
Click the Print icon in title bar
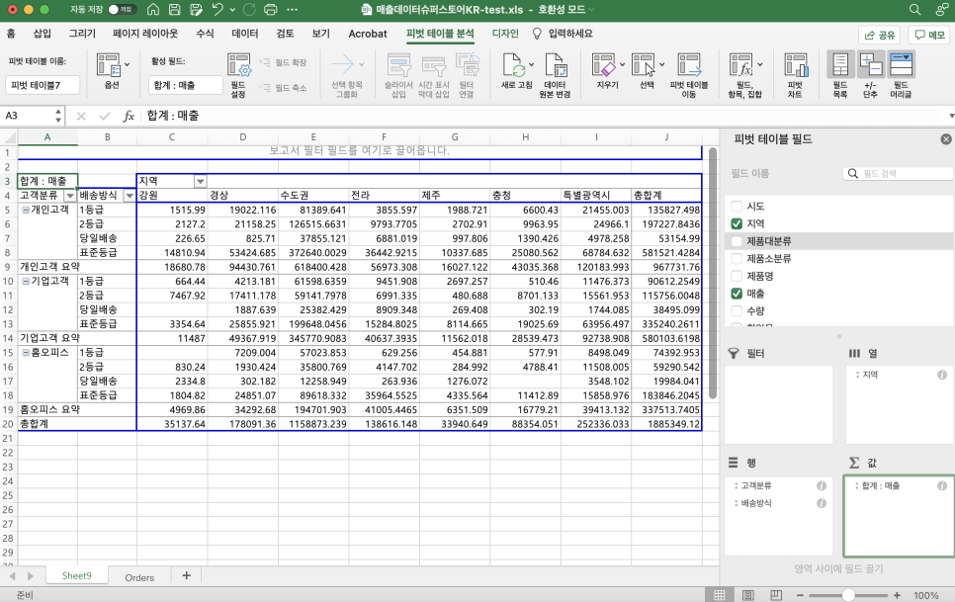click(271, 9)
